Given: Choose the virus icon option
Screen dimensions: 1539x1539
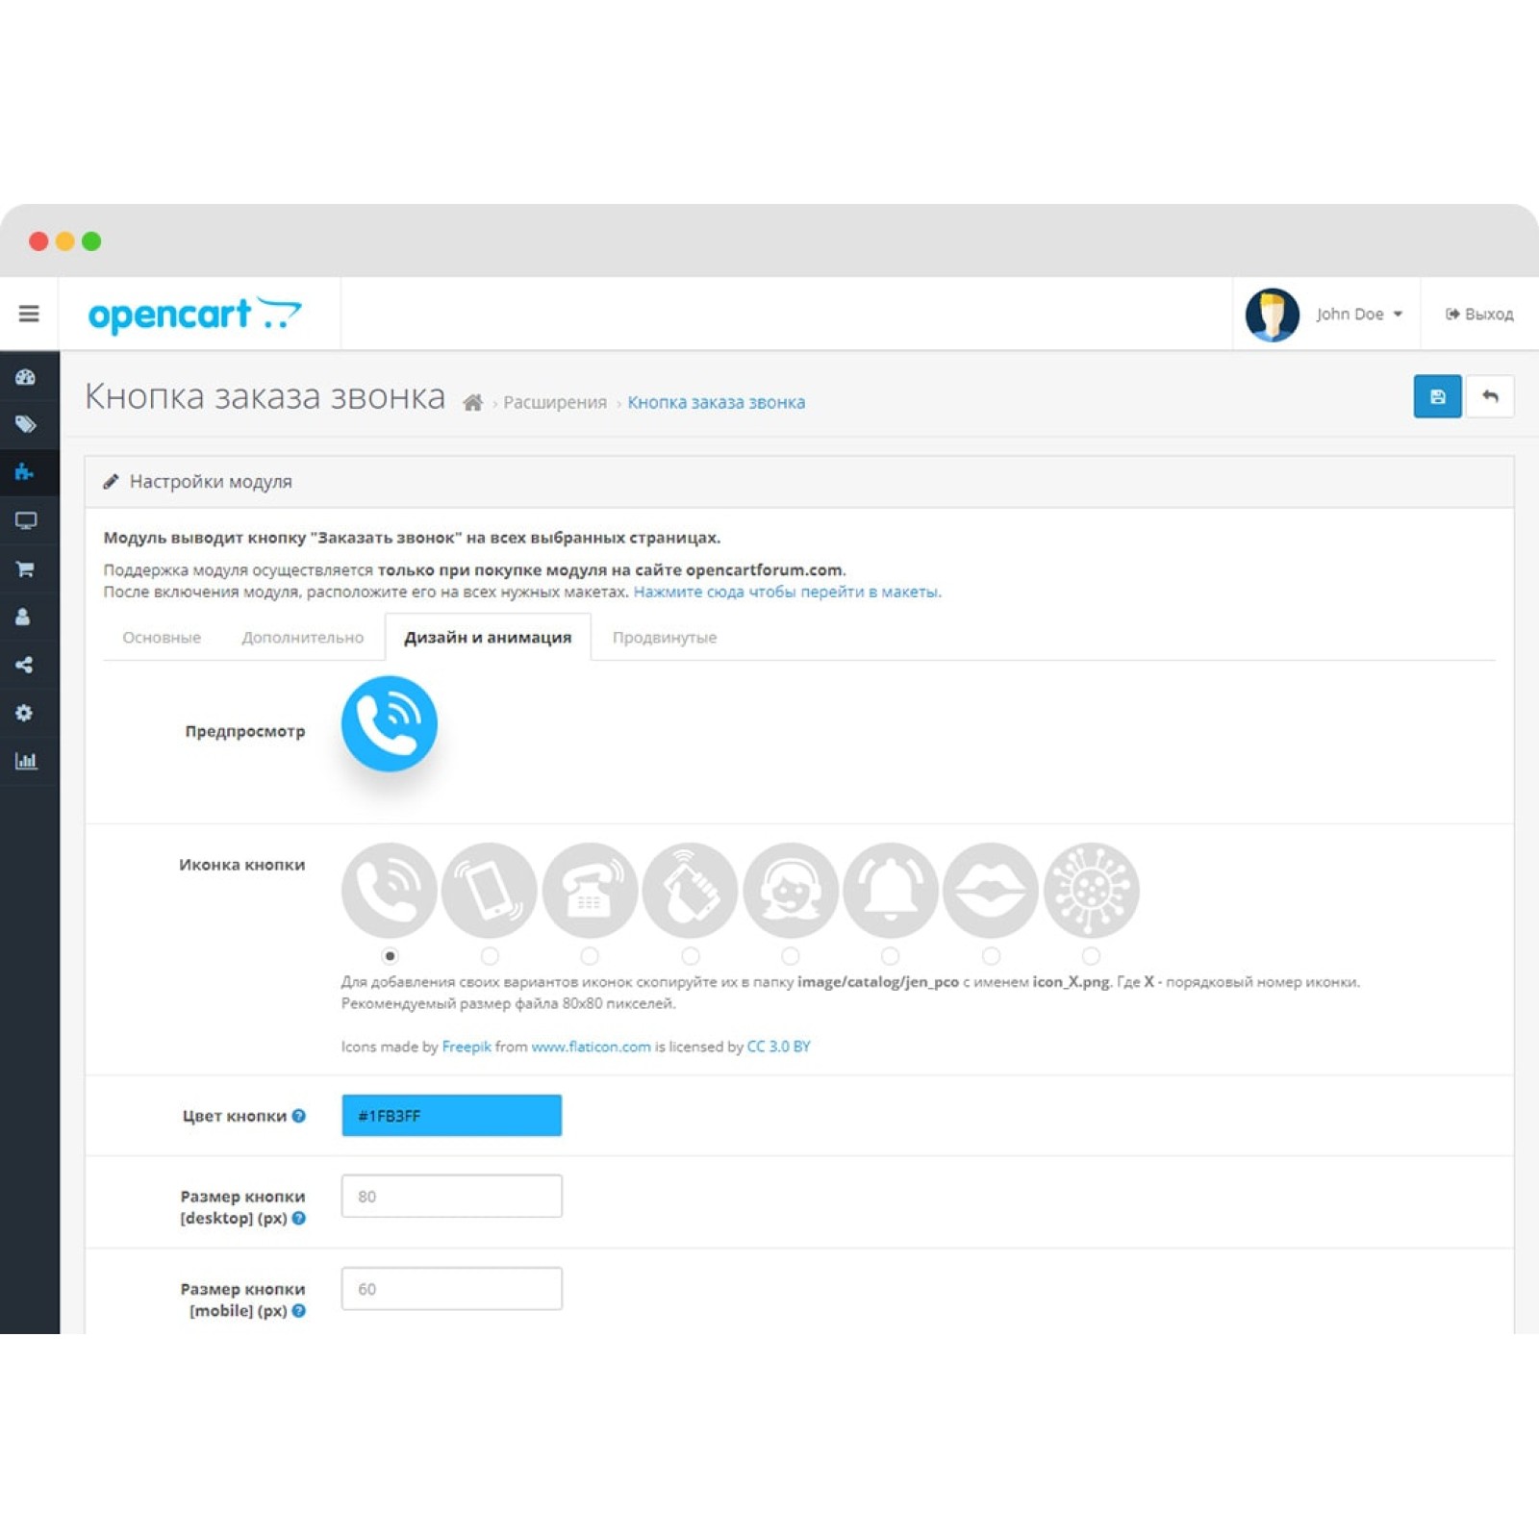Looking at the screenshot, I should [1091, 891].
